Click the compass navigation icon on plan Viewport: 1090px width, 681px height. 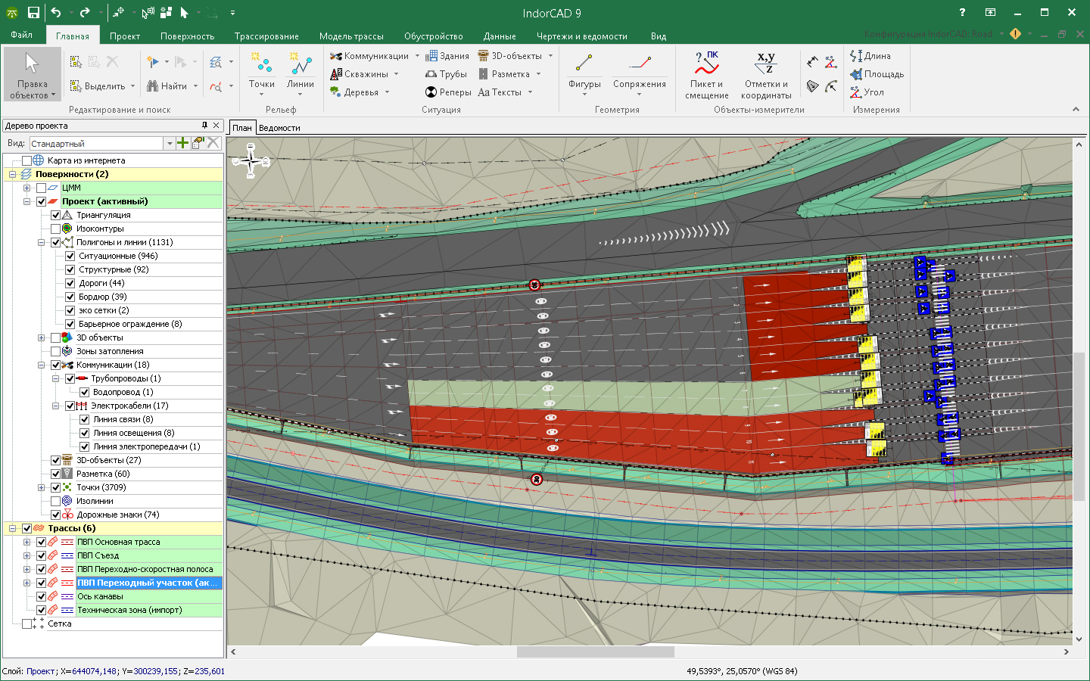tap(251, 161)
